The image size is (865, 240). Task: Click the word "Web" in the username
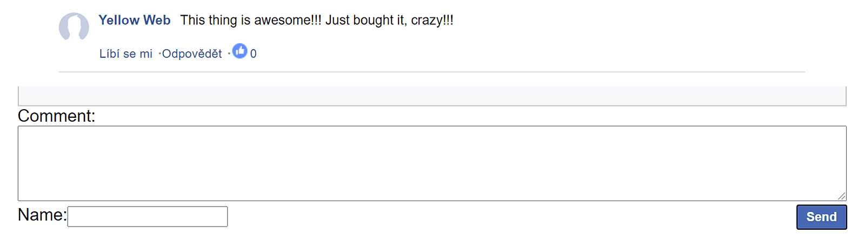[157, 21]
